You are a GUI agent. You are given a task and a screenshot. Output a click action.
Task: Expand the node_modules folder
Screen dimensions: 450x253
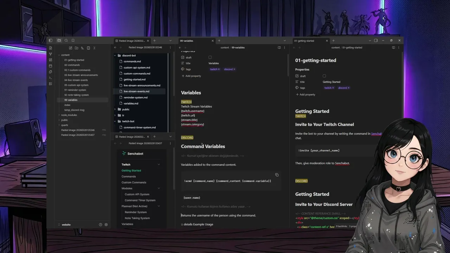[x=59, y=115]
